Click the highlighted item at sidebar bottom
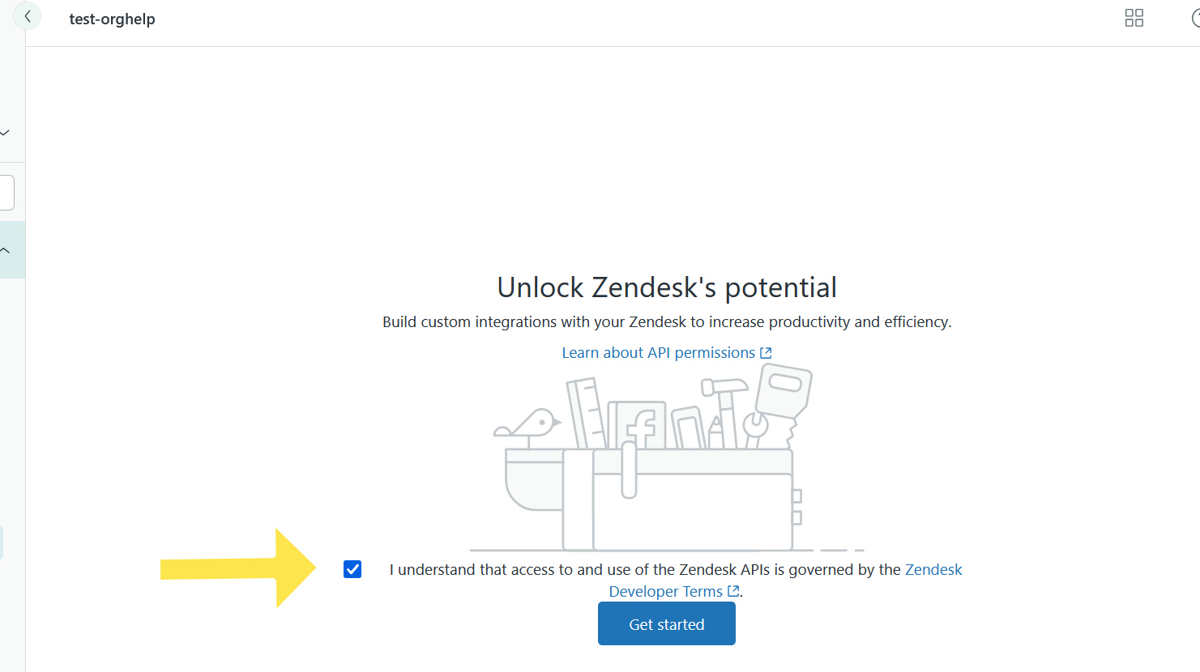 point(2,542)
